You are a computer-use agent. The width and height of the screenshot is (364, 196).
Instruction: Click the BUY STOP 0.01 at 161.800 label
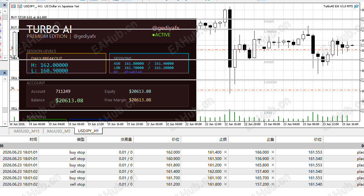pos(29,17)
